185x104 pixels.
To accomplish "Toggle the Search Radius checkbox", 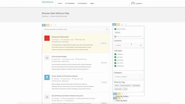I will (115, 29).
